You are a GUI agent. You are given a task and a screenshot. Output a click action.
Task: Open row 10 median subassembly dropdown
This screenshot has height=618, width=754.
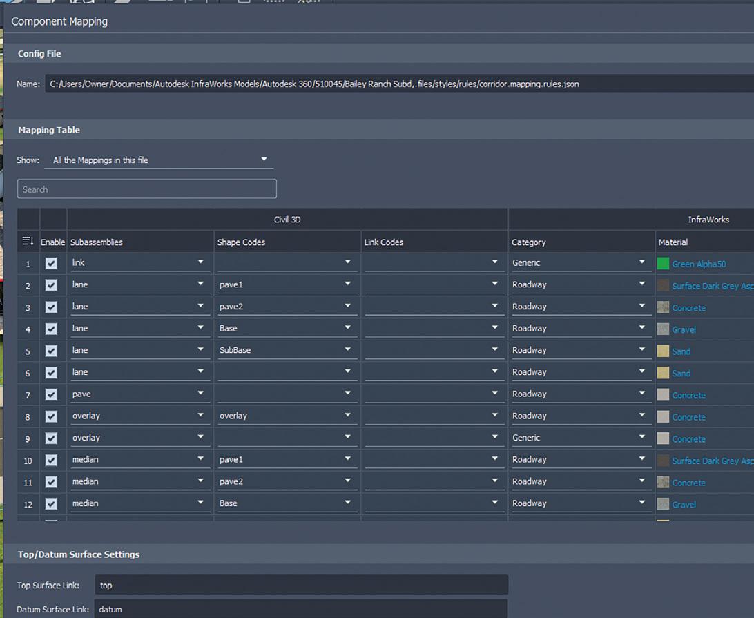tap(140, 459)
